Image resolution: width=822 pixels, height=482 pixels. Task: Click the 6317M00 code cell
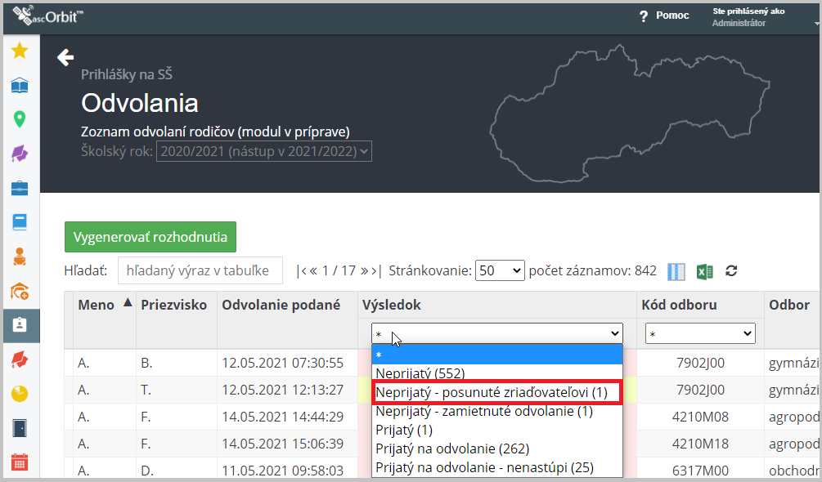[x=700, y=470]
